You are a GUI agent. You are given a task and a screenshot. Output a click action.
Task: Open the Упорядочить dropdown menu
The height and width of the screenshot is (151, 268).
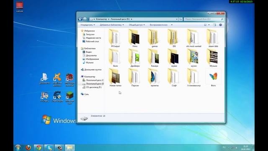coord(88,25)
